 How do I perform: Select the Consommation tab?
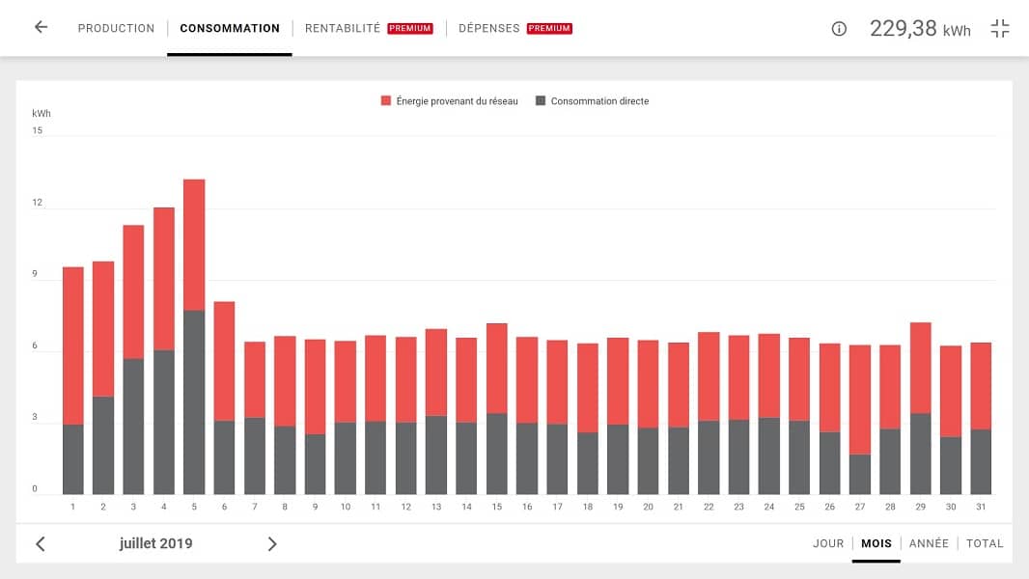pos(230,29)
